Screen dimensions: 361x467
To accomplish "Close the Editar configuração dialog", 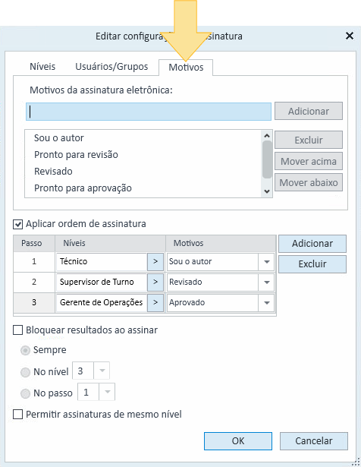I will (x=350, y=36).
